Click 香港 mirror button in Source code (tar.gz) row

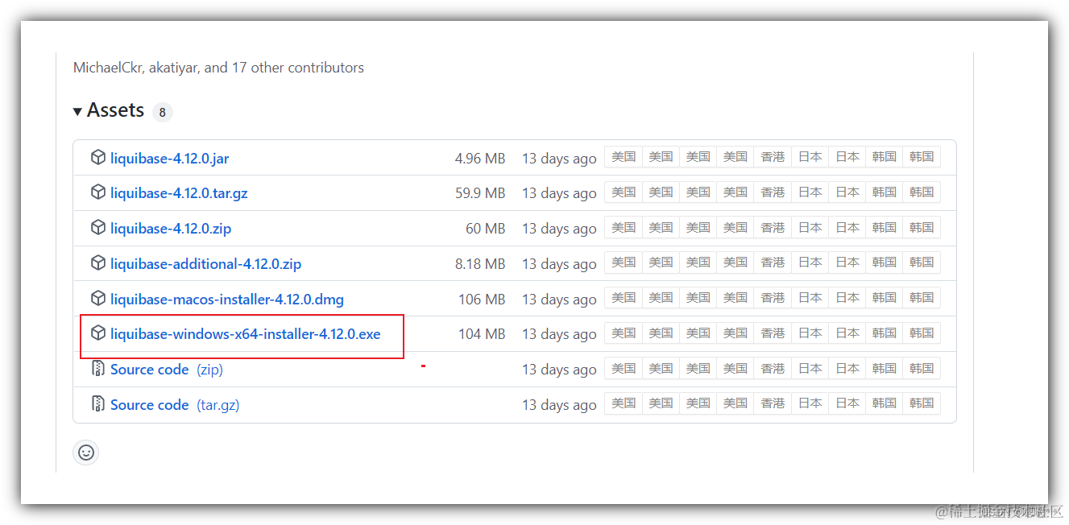tap(773, 403)
